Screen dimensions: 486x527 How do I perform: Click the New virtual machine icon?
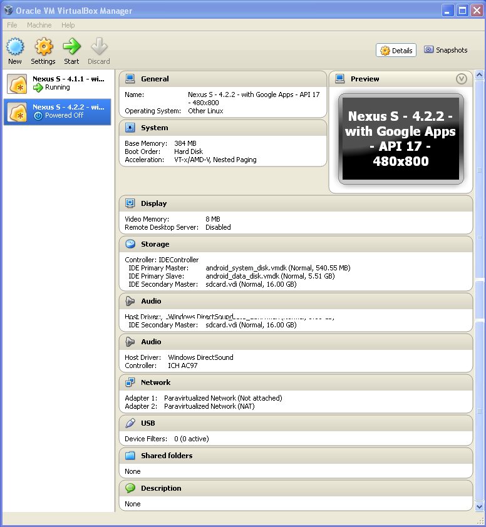[x=15, y=46]
